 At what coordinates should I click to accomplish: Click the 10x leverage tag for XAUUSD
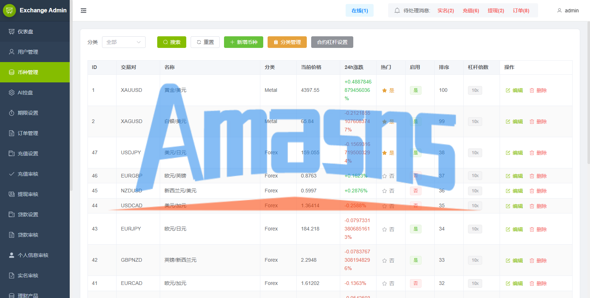click(x=475, y=90)
